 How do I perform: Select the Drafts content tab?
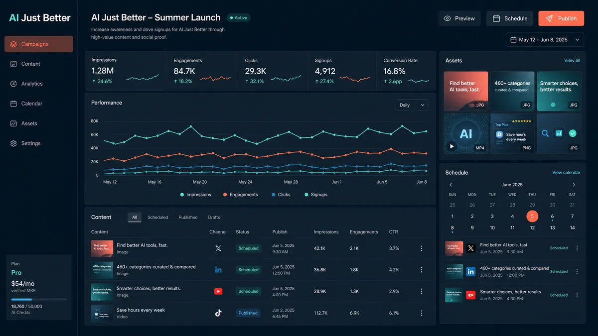pyautogui.click(x=214, y=217)
